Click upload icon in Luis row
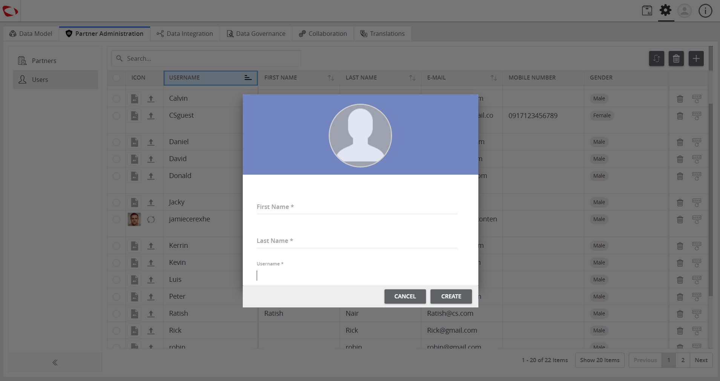720x381 pixels. coord(151,280)
